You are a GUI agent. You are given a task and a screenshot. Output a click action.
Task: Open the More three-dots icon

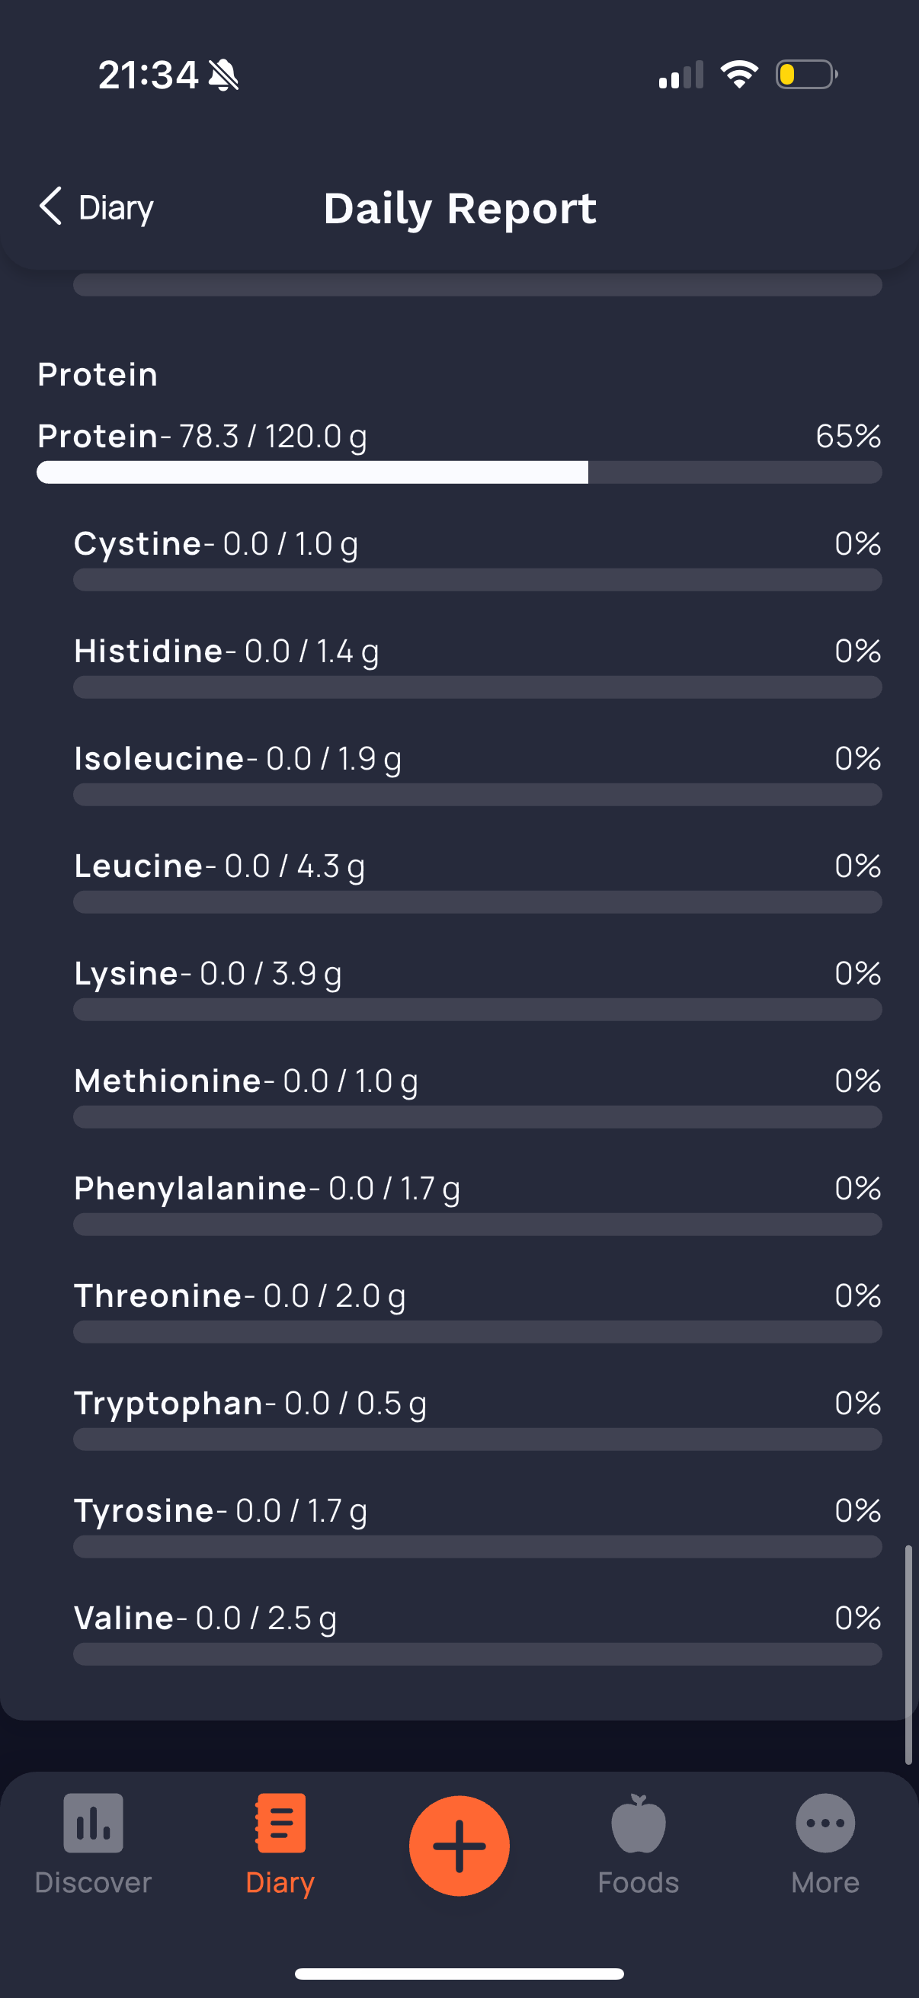click(825, 1822)
